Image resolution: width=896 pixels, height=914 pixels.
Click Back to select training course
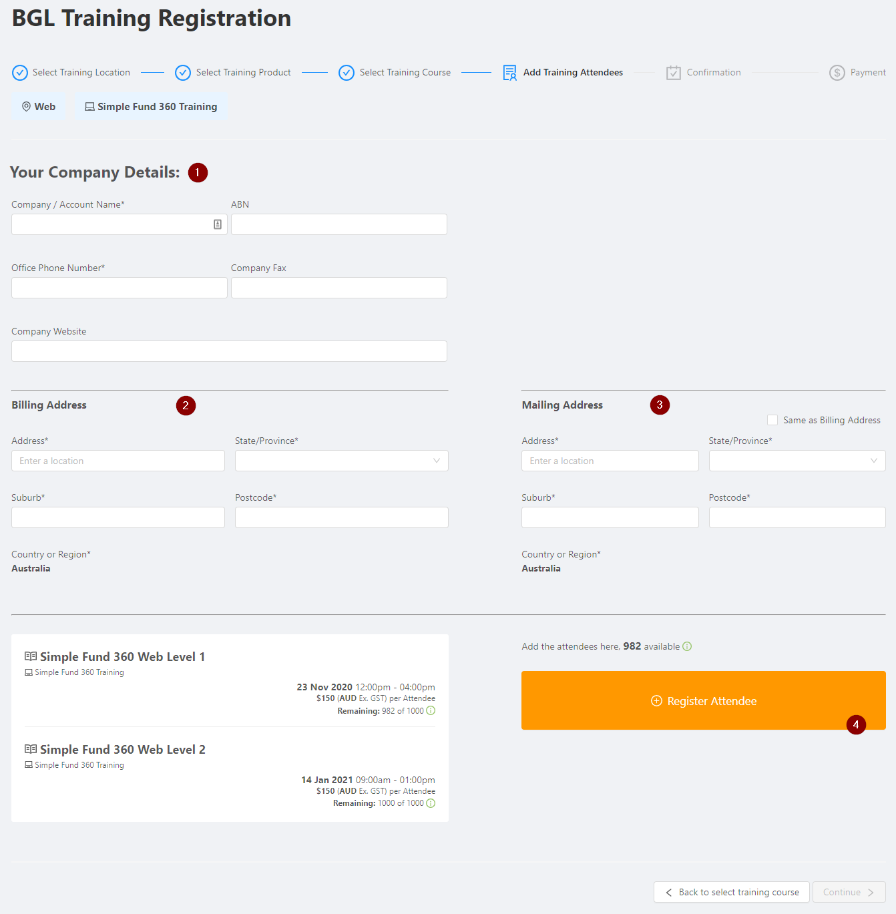point(732,893)
